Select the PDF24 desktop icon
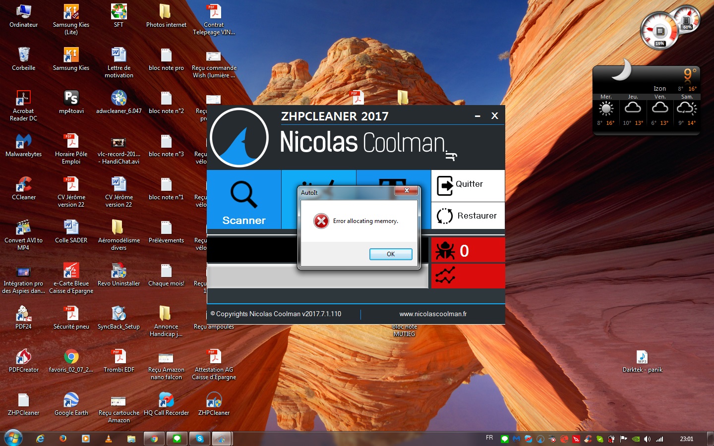 [23, 318]
